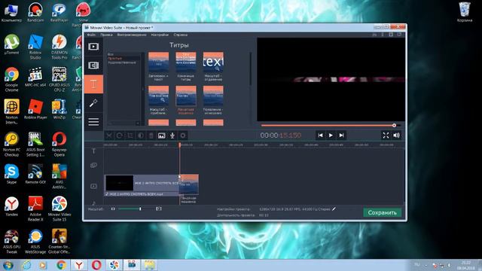Open Yandex browser from the taskbar
This screenshot has width=482, height=271.
tap(78, 265)
